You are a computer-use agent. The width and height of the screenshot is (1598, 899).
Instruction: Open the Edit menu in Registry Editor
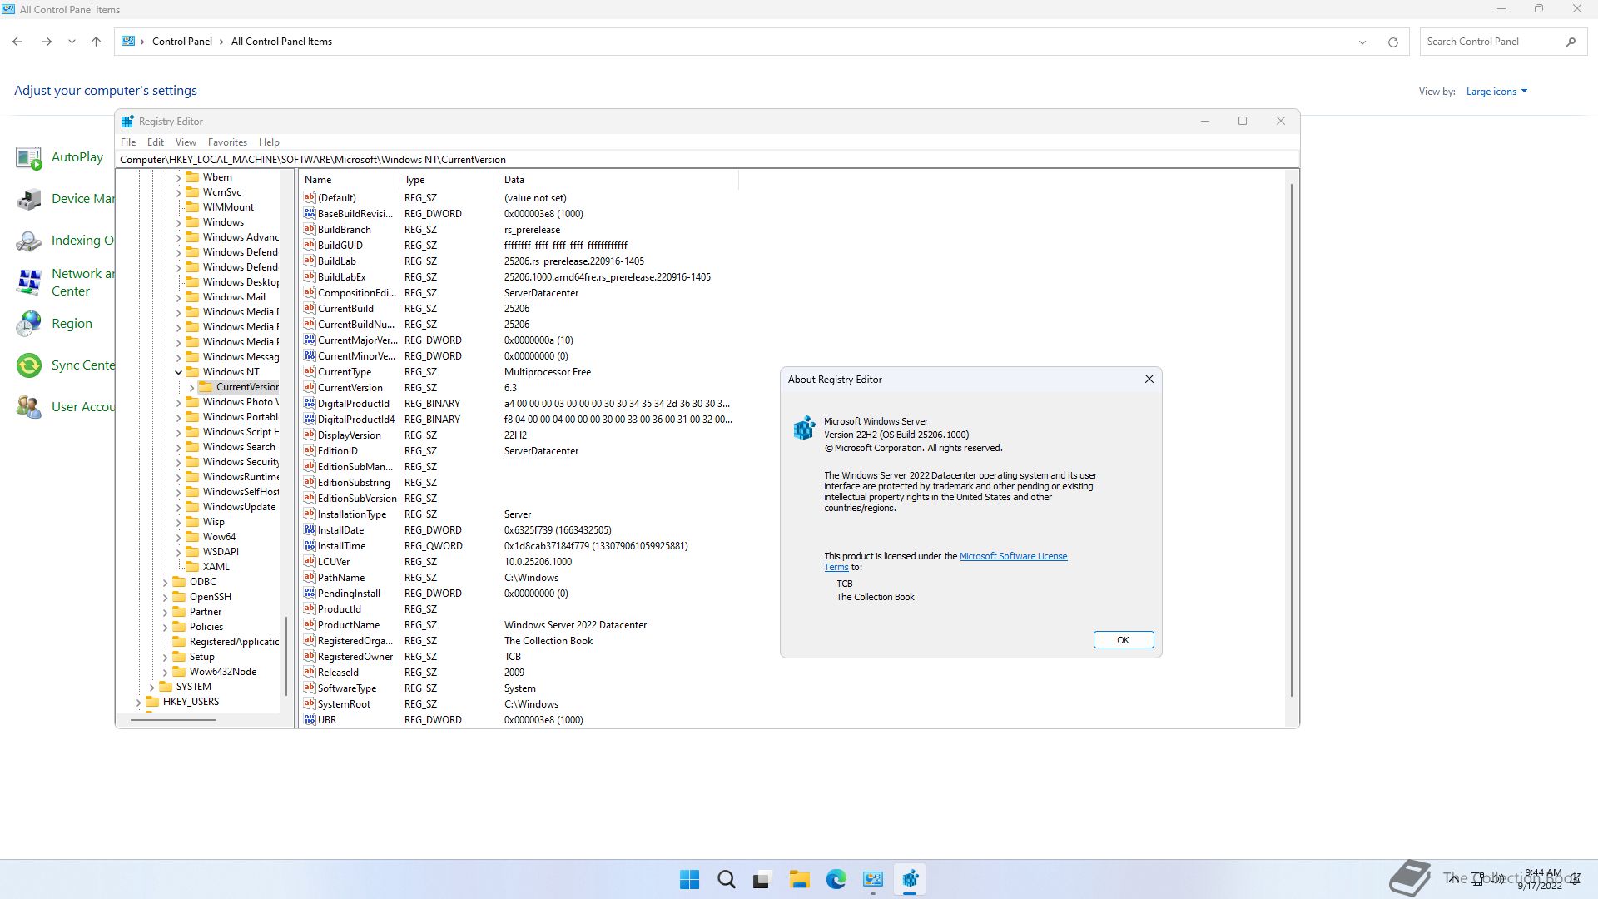[156, 142]
